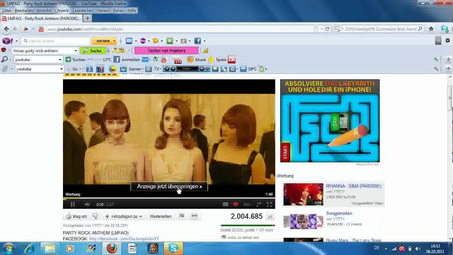This screenshot has width=453, height=255.
Task: Toggle captions in the video player
Action: point(225,204)
